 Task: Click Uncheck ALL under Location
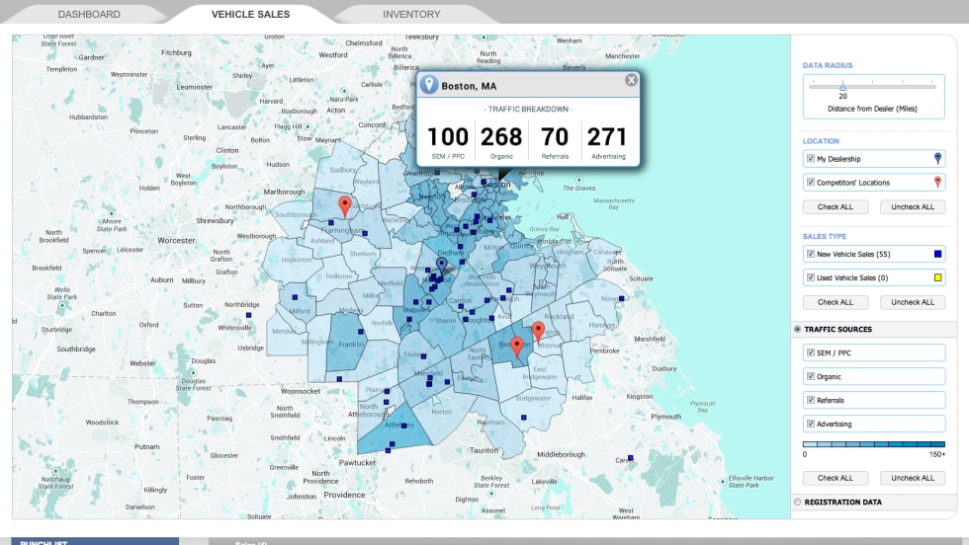[x=912, y=207]
